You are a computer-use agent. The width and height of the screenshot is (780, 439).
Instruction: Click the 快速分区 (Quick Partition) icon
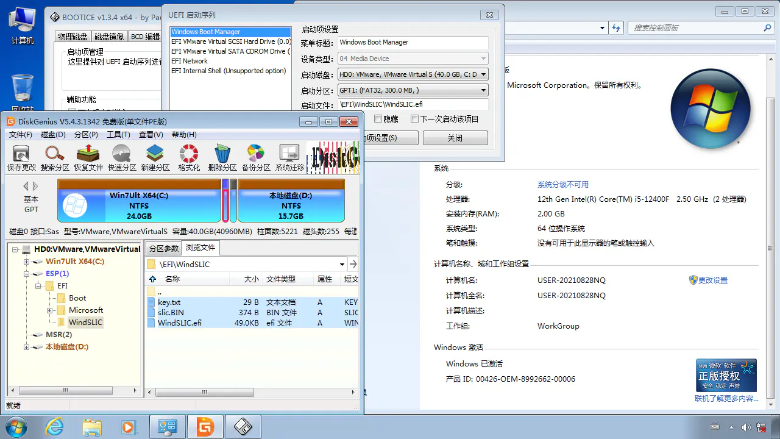pyautogui.click(x=122, y=157)
